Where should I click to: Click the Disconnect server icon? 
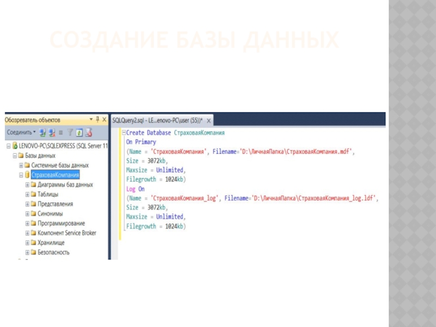point(52,132)
